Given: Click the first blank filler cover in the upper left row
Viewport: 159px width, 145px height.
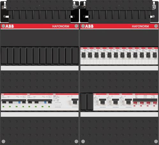Looking at the screenshot, I should click(4, 56).
